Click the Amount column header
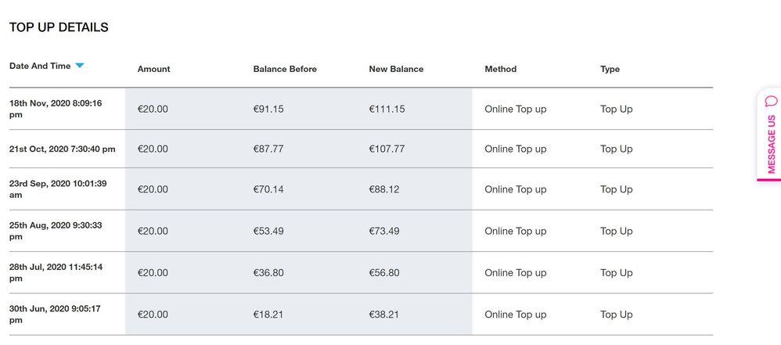The image size is (781, 345). tap(154, 69)
